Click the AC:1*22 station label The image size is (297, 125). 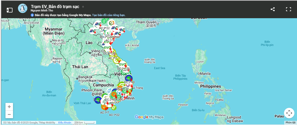pos(114,115)
